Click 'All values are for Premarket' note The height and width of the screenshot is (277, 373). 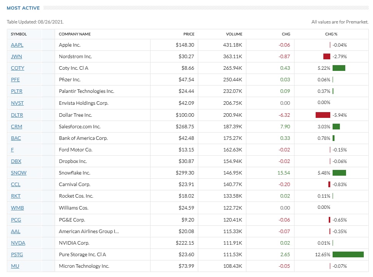[340, 22]
